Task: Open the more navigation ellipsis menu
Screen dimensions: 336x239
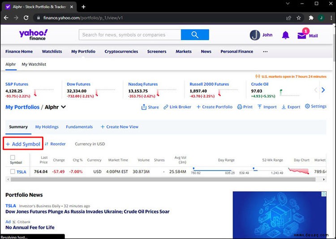Action: (265, 51)
